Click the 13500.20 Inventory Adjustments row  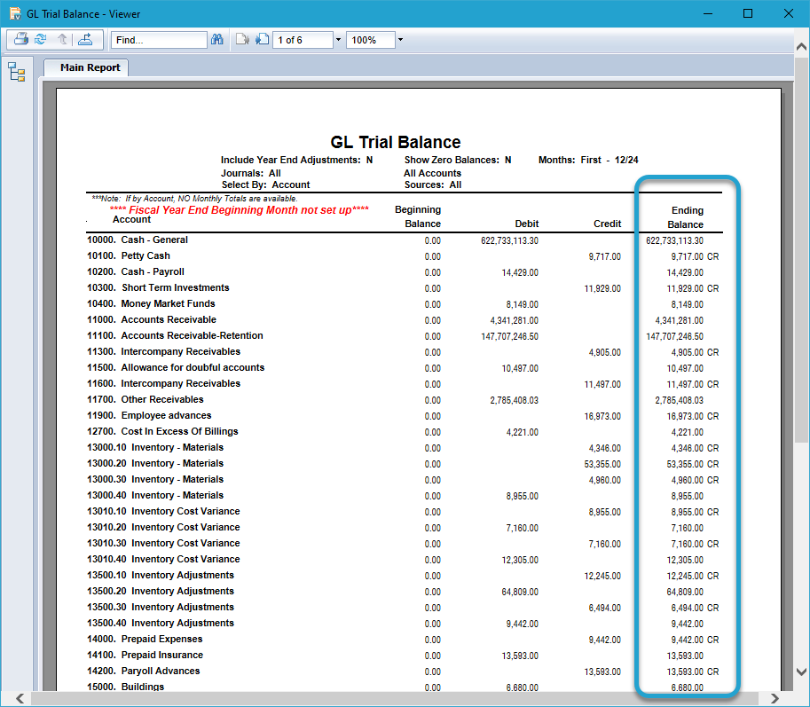405,592
